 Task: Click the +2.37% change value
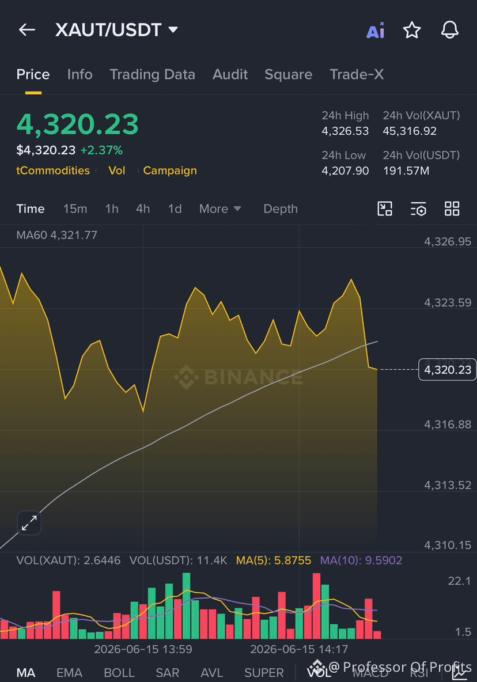coord(101,150)
